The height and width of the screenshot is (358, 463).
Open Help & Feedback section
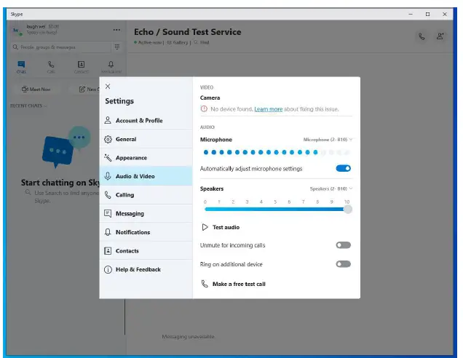(146, 269)
